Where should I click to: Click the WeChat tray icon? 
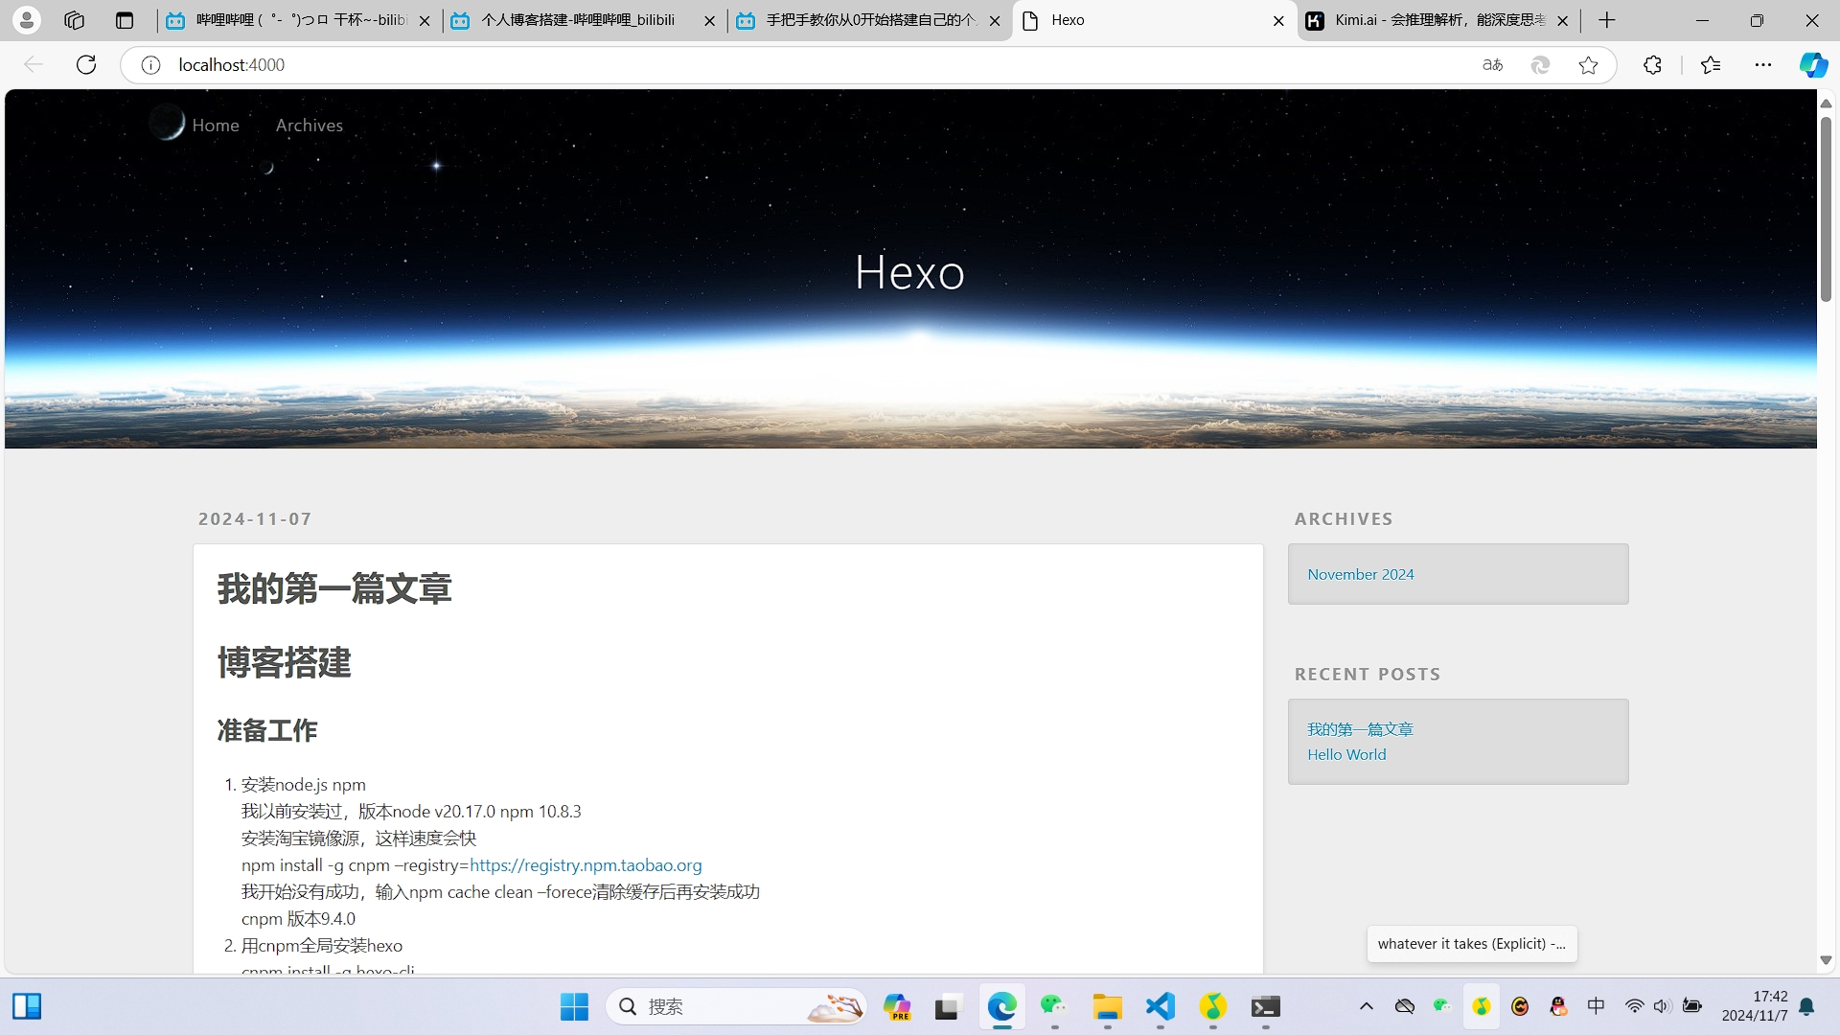[x=1442, y=1006]
